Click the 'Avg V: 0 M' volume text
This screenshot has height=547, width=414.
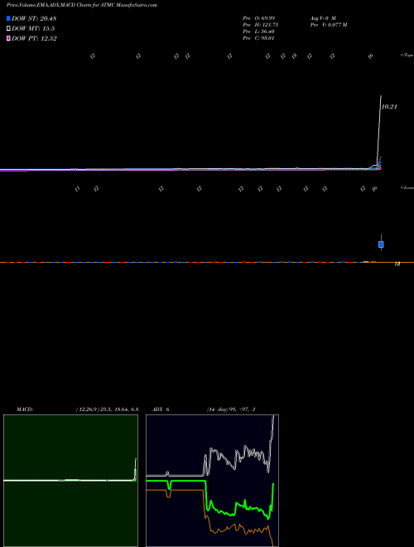click(x=323, y=17)
